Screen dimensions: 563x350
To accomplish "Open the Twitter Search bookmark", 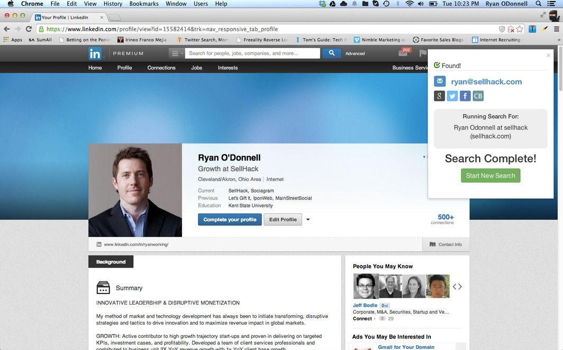I will pos(203,40).
